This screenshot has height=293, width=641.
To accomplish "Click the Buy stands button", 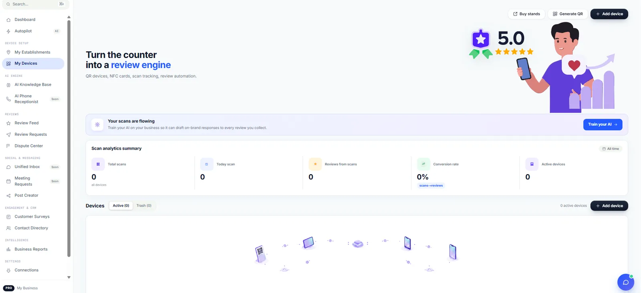I will [x=526, y=14].
